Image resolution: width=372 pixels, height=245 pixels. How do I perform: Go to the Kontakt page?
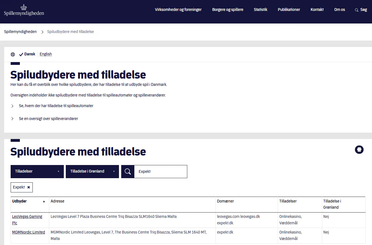(x=317, y=10)
